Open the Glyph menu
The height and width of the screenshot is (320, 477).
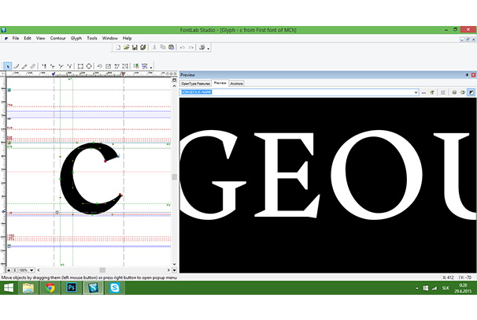tap(76, 38)
